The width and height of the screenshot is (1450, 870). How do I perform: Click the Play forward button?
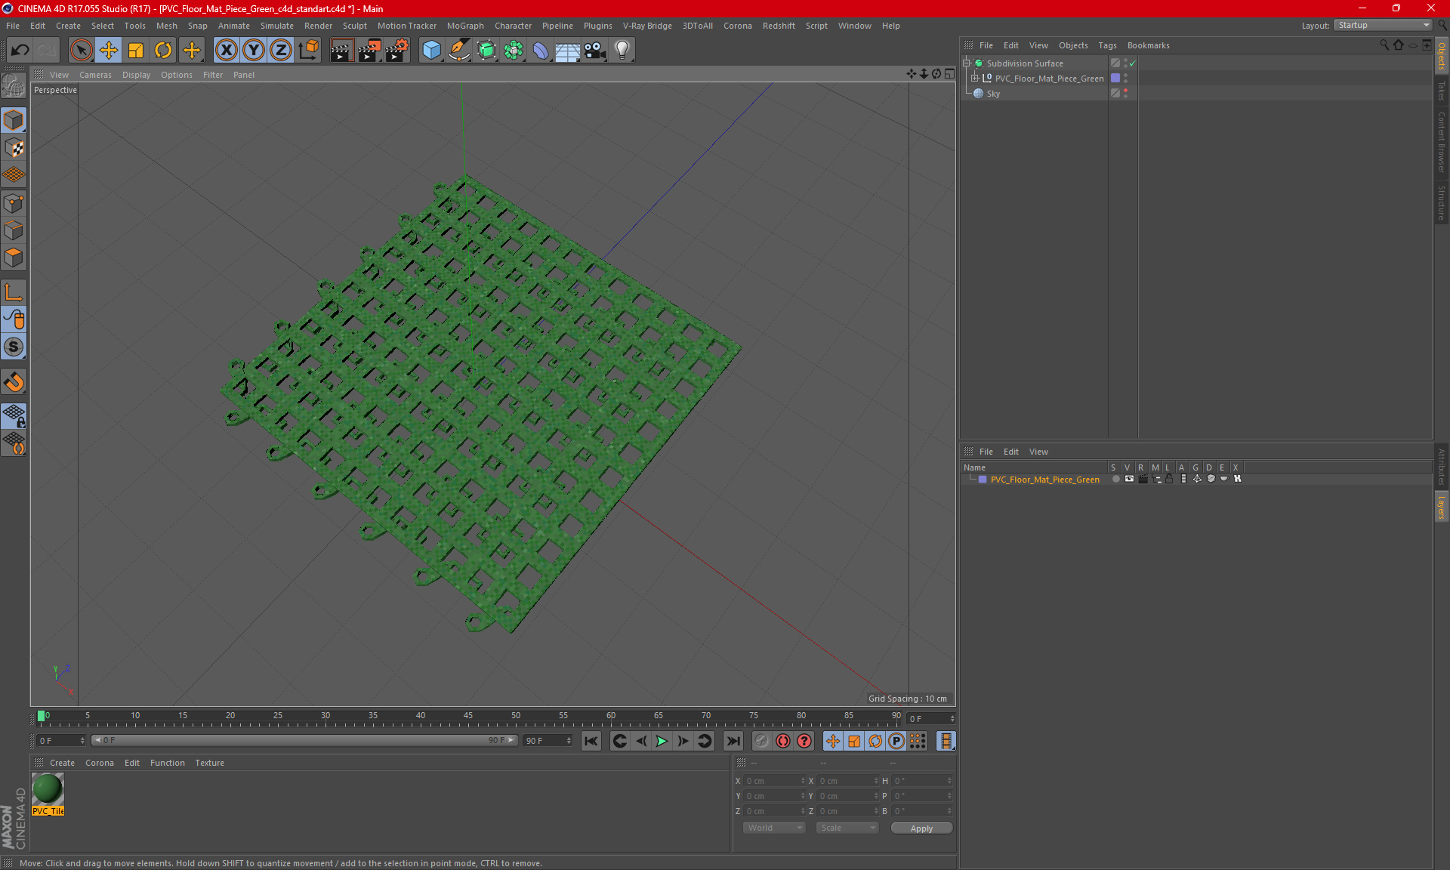(x=662, y=741)
